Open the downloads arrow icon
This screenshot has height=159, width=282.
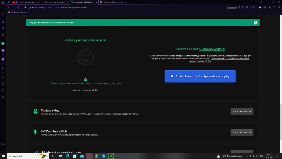tap(269, 7)
